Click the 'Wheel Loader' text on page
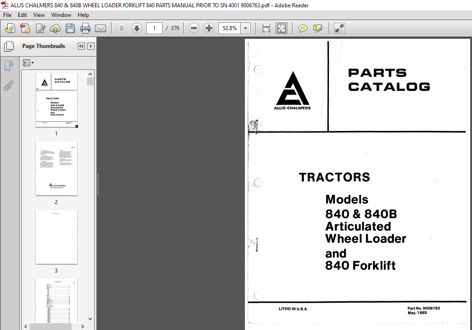The height and width of the screenshot is (330, 472). point(366,239)
